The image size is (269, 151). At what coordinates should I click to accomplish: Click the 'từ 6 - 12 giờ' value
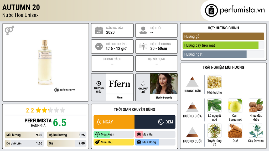click(116, 48)
